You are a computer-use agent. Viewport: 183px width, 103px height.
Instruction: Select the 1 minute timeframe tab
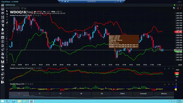[19, 94]
